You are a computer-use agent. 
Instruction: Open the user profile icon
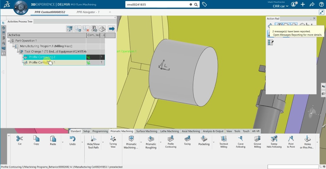[293, 4]
